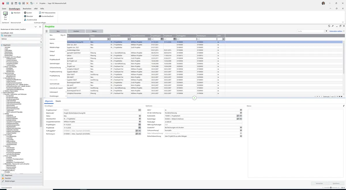Choose Wiedervorlage from the context menu
The height and width of the screenshot is (190, 346).
click(54, 47)
